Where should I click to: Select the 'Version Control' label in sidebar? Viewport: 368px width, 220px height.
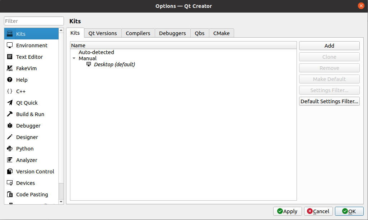[x=35, y=172]
